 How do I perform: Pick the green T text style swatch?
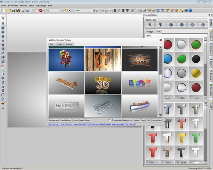tap(196, 138)
